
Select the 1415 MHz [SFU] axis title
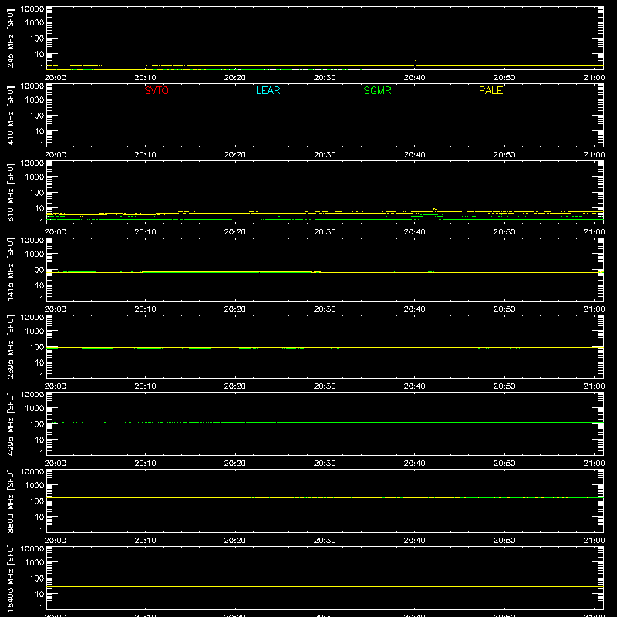[x=10, y=269]
